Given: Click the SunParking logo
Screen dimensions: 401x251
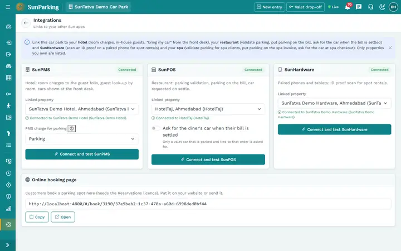Looking at the screenshot, I should (x=37, y=7).
